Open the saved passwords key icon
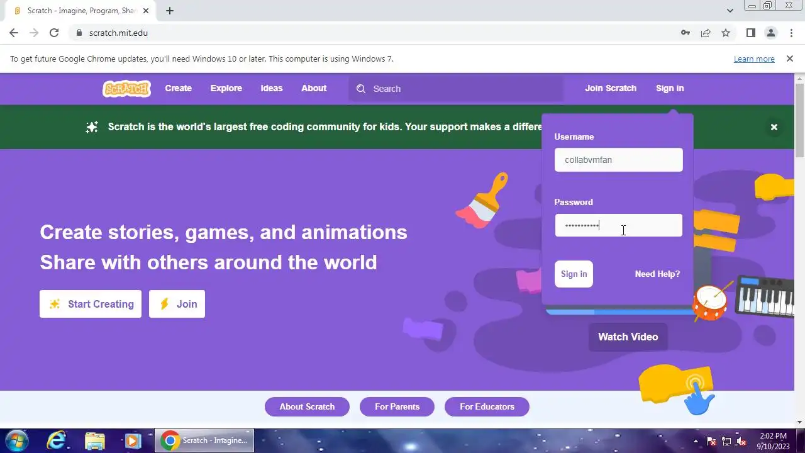The width and height of the screenshot is (805, 453). 686,33
